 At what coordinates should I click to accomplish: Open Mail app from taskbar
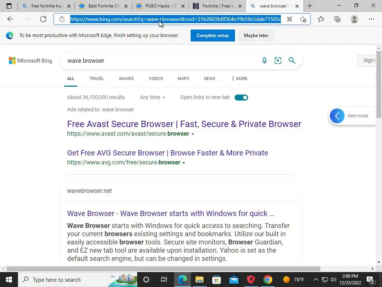point(234,280)
